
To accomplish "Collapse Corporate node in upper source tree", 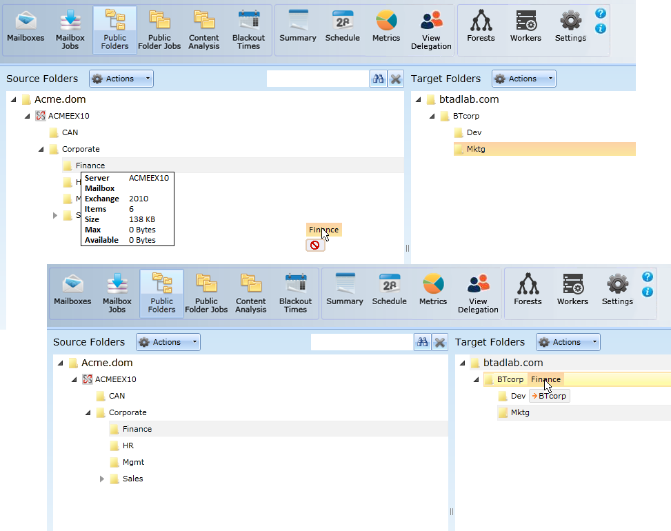I will (41, 150).
